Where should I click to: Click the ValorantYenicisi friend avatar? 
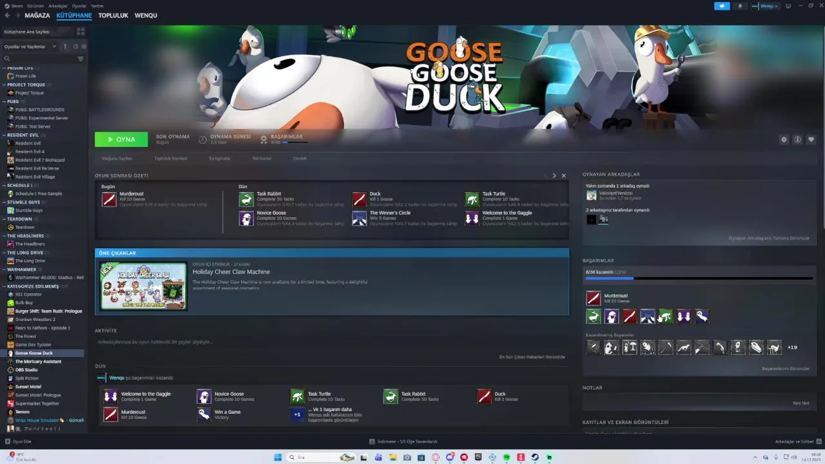[x=591, y=195]
